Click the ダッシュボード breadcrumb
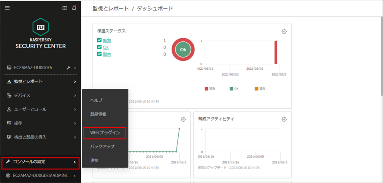383x183 pixels. pos(155,9)
